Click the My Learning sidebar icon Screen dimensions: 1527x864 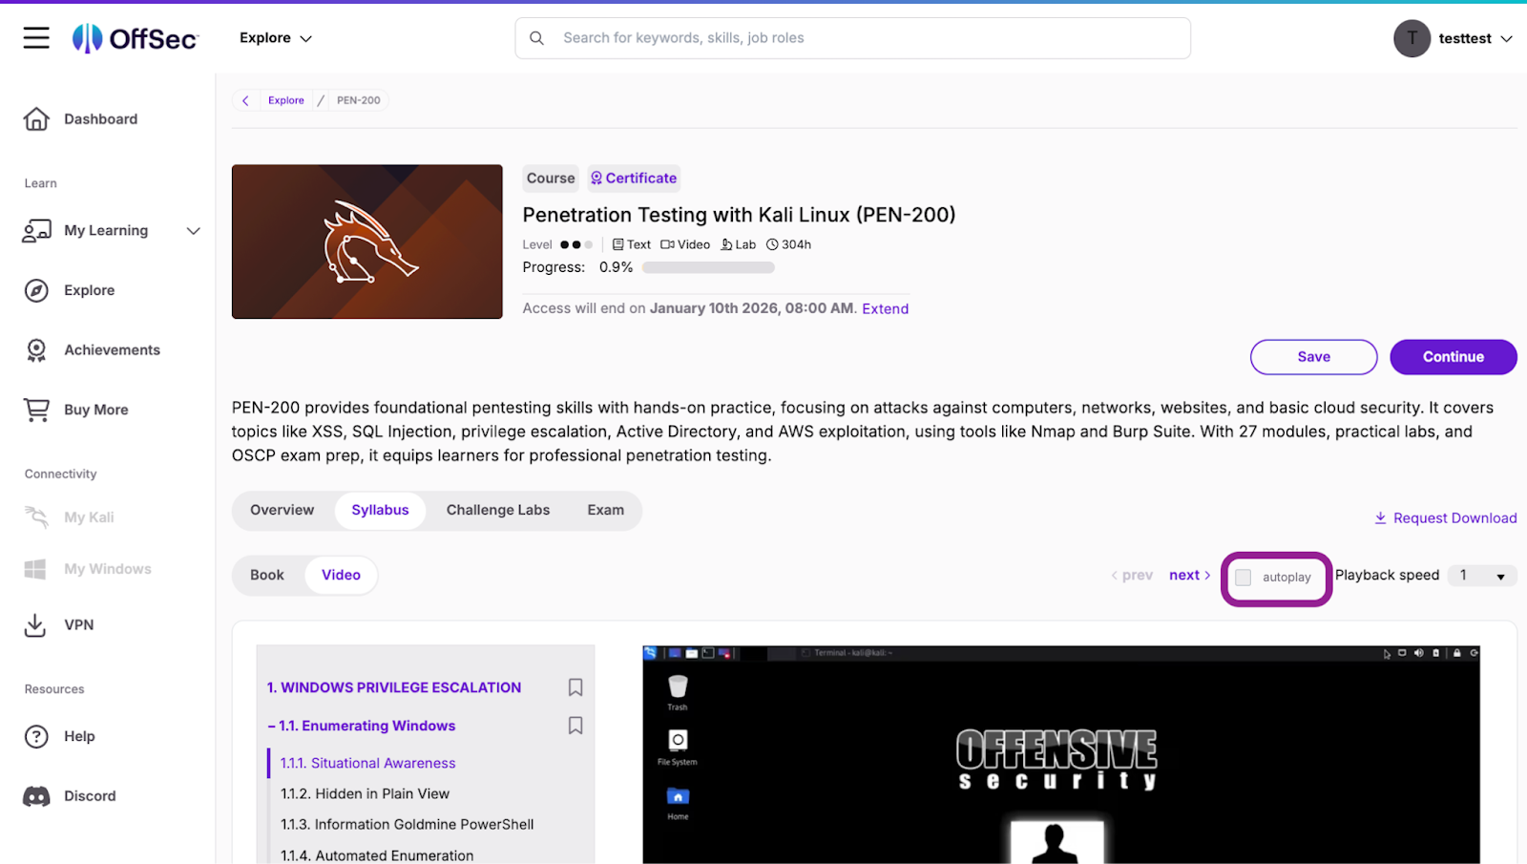36,230
